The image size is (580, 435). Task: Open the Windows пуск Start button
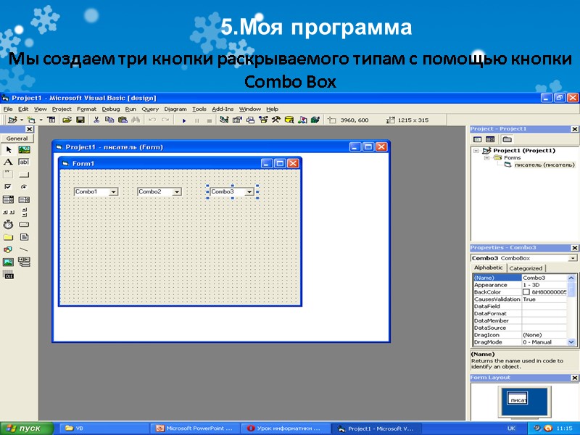[x=27, y=428]
